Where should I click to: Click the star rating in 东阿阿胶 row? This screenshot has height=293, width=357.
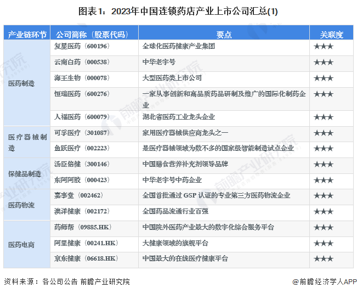pos(324,181)
